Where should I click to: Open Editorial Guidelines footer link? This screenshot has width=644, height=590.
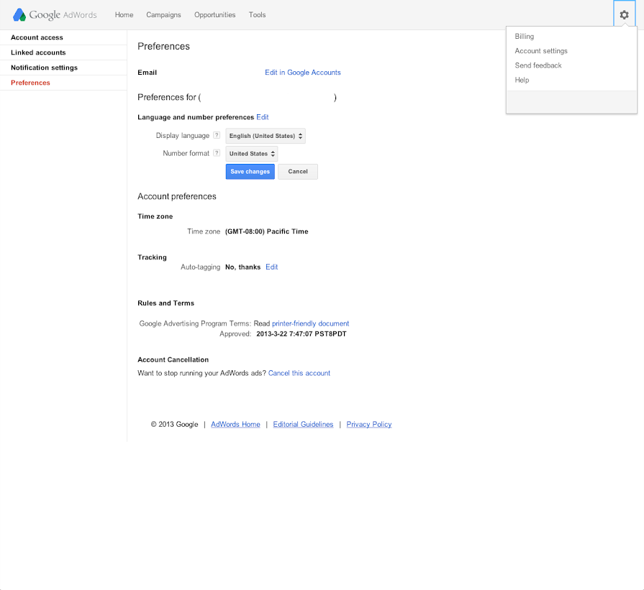pyautogui.click(x=303, y=425)
